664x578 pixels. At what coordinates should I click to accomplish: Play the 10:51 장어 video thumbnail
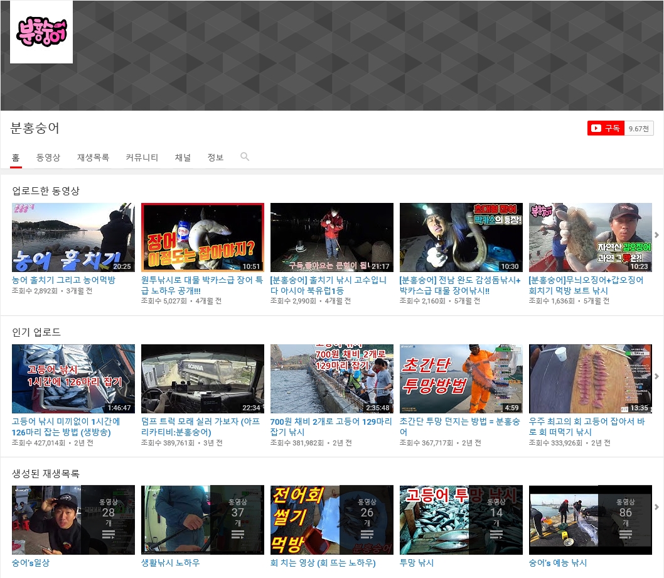click(203, 237)
